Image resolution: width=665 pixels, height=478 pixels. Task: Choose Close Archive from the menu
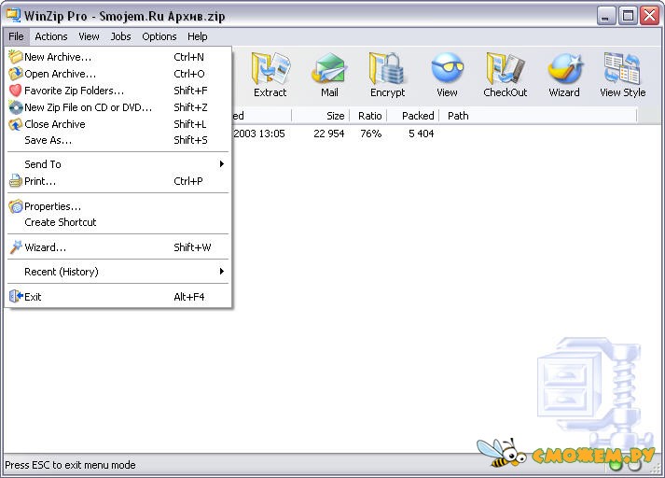pyautogui.click(x=118, y=124)
